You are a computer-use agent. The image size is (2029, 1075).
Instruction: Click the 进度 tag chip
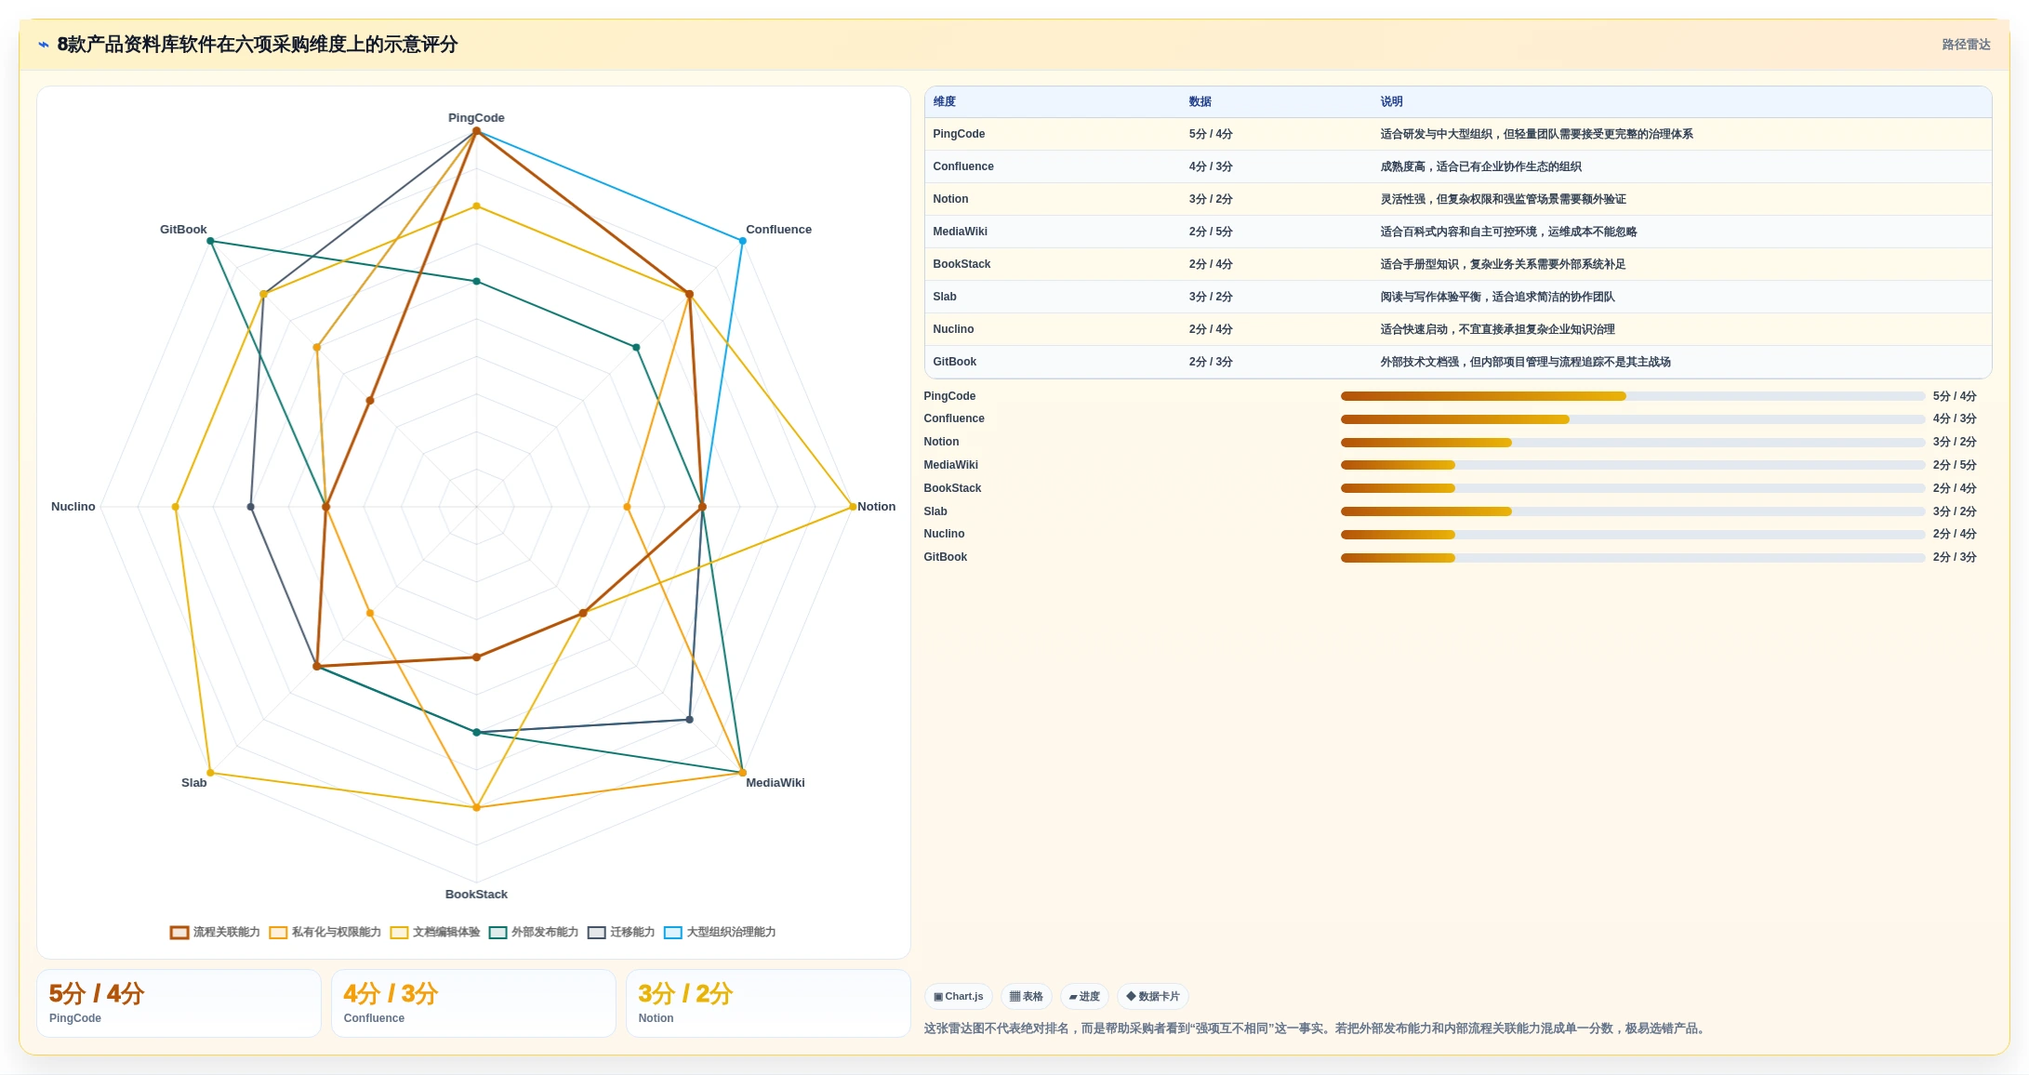[x=1084, y=996]
